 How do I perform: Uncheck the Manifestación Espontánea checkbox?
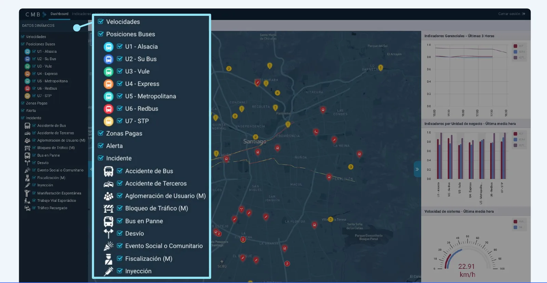tap(34, 193)
